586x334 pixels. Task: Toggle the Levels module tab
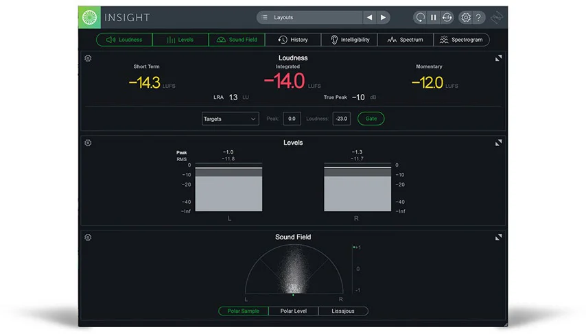coord(180,40)
